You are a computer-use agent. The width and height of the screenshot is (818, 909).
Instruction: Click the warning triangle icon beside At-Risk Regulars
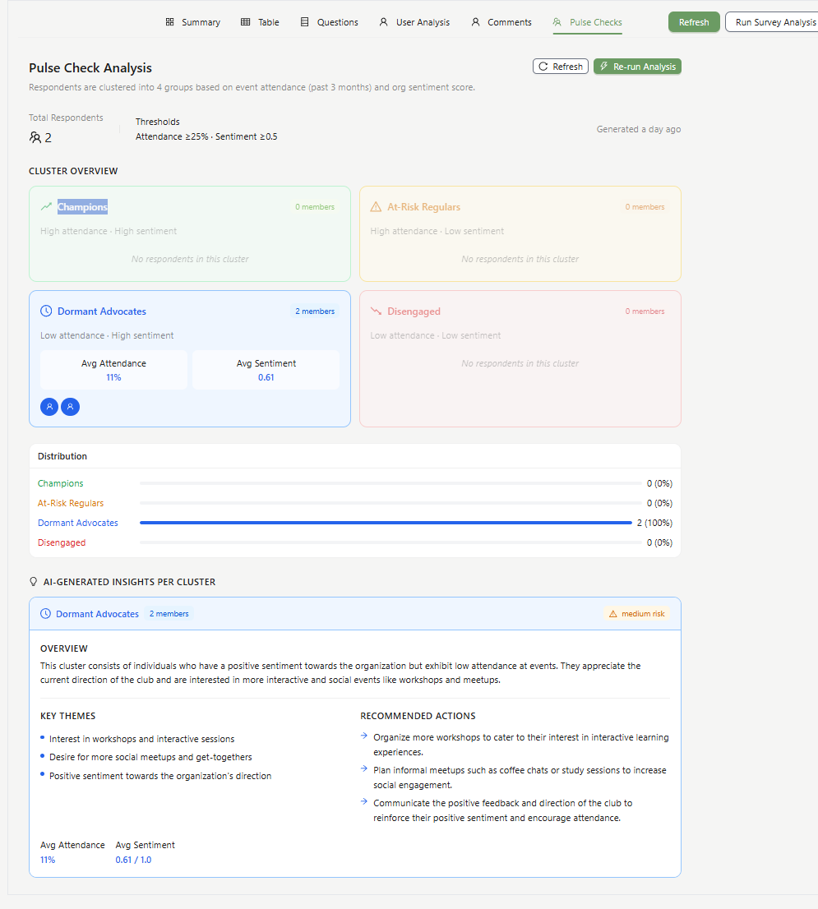[376, 207]
